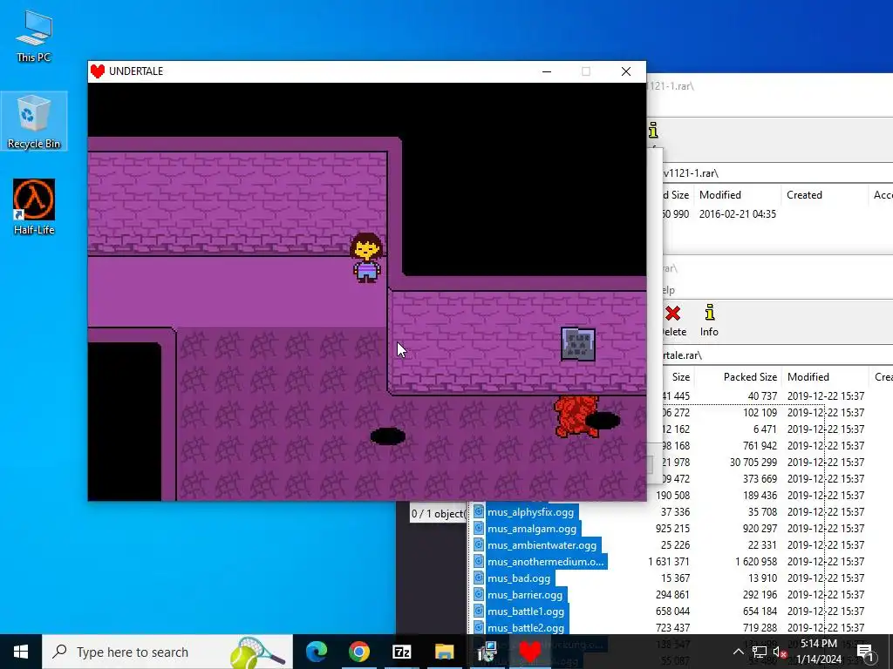Open File Explorer from the taskbar
This screenshot has width=893, height=669.
[x=444, y=652]
